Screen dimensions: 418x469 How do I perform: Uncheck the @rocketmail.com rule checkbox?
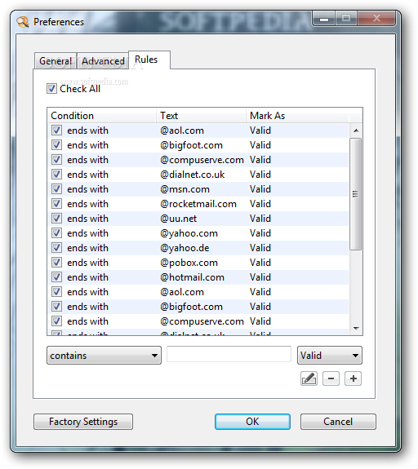click(56, 204)
